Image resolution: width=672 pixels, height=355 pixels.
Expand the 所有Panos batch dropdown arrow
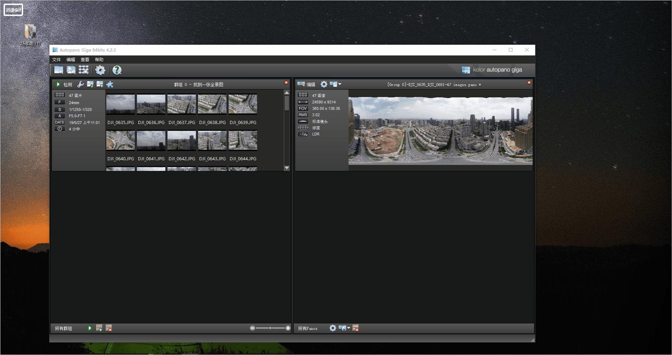click(x=349, y=328)
